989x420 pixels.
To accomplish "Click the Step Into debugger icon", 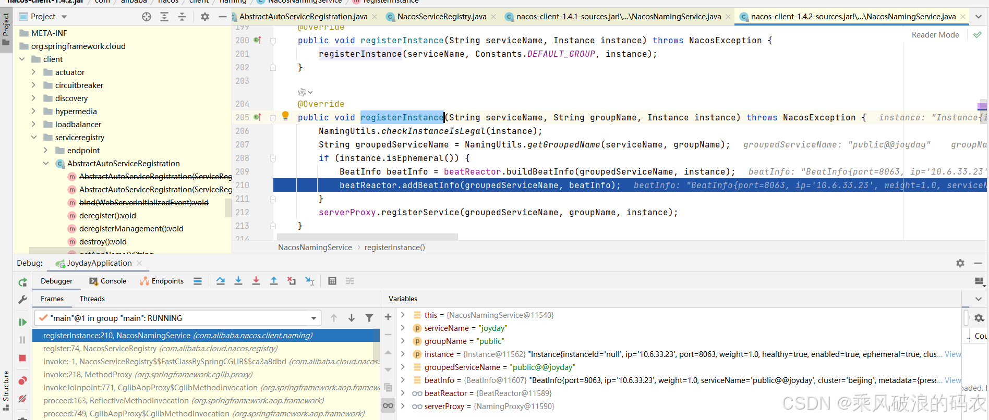I will tap(238, 281).
